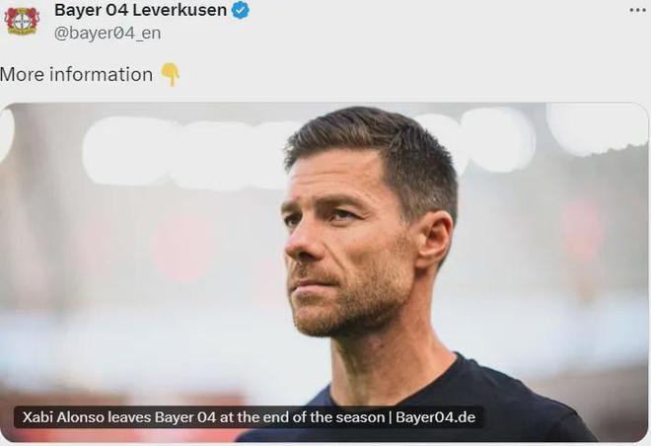Click the dark caption overlay bar
This screenshot has height=446, width=651.
point(249,417)
